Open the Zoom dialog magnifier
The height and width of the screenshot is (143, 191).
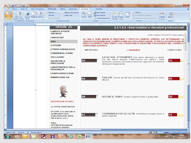tap(84, 15)
